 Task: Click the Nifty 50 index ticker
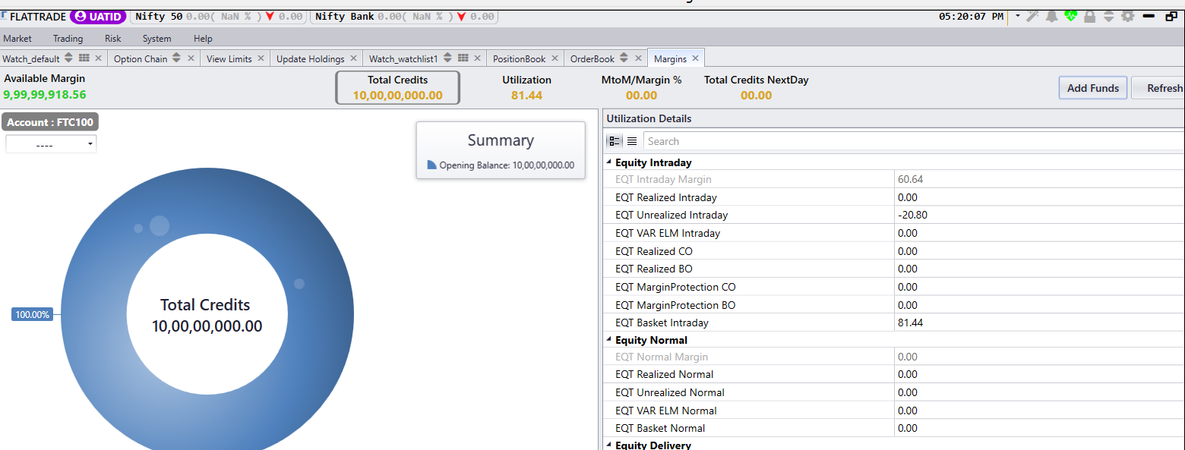219,16
